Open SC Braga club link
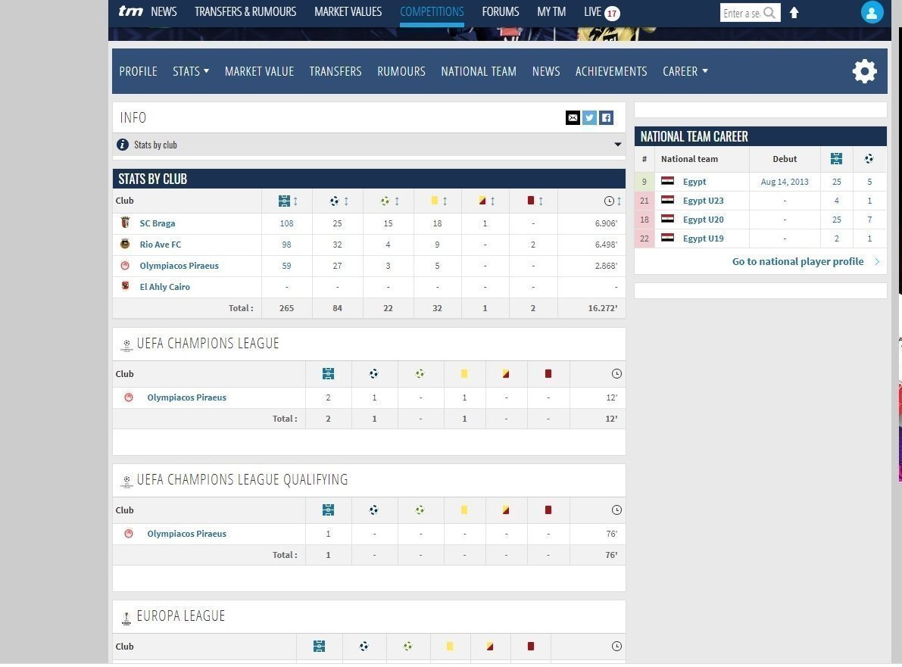Viewport: 902px width, 667px height. click(x=157, y=223)
